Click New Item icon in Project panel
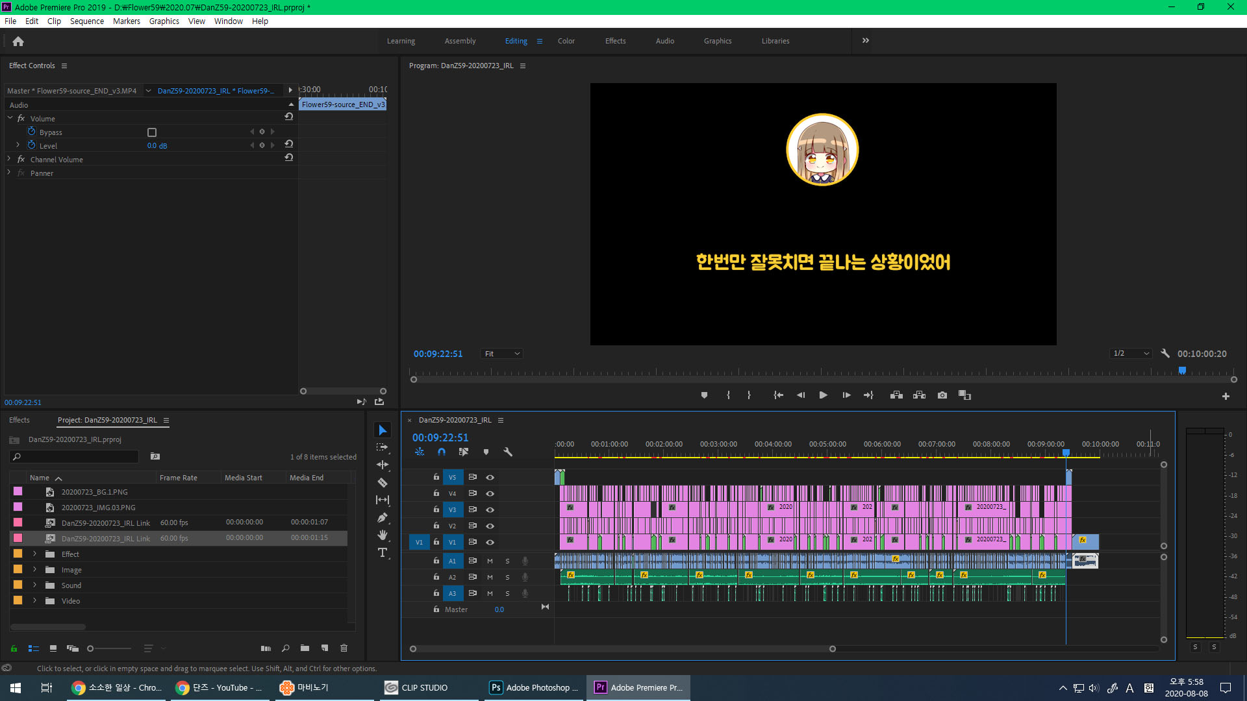 [x=325, y=648]
